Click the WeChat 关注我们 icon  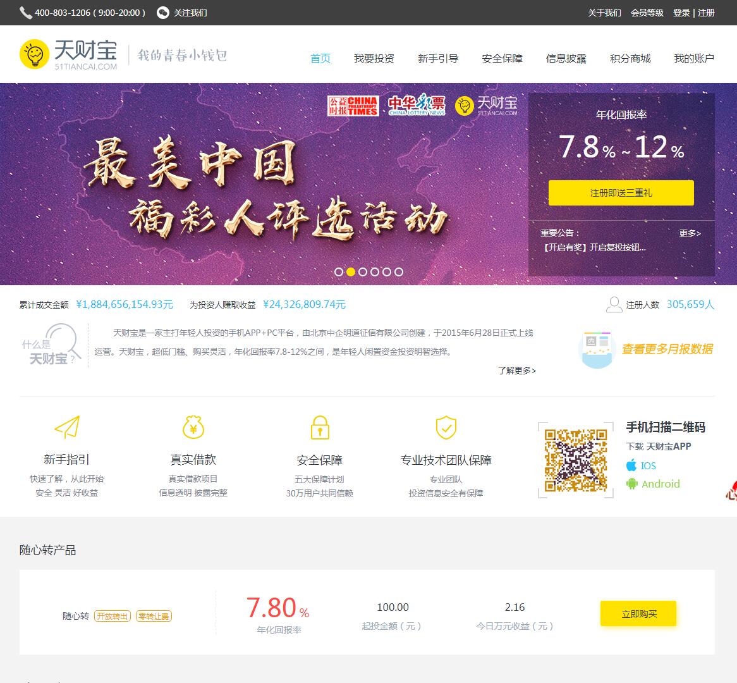162,13
